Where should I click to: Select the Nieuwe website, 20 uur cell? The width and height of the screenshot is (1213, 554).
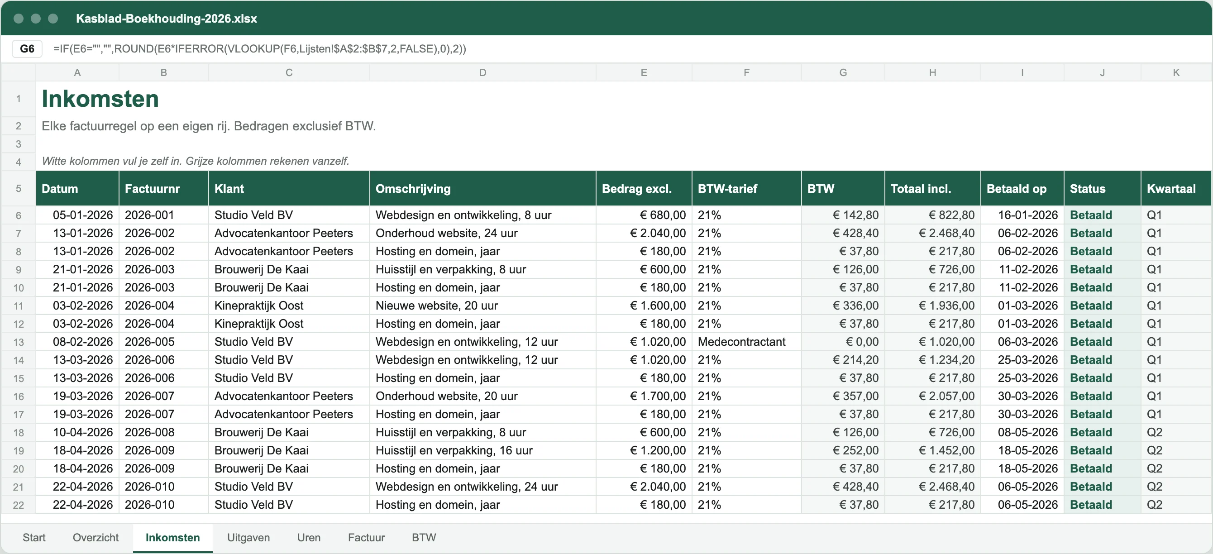tap(482, 306)
